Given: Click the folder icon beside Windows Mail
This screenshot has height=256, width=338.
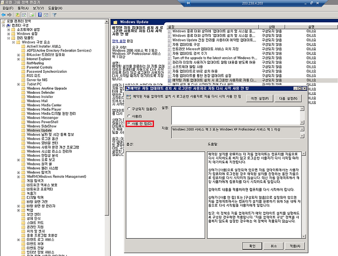Looking at the screenshot, I should pyautogui.click(x=23, y=101).
